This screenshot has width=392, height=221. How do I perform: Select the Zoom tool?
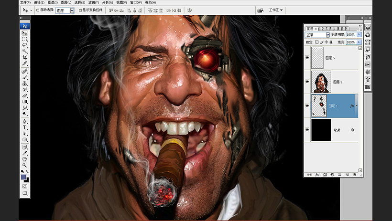coord(25,165)
